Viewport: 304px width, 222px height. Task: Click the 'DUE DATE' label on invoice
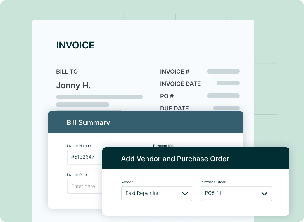[174, 108]
